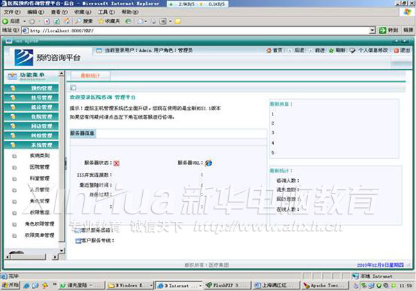Click the 转到 go button beside address bar
Screen dimensions: 416x291
click(x=389, y=30)
